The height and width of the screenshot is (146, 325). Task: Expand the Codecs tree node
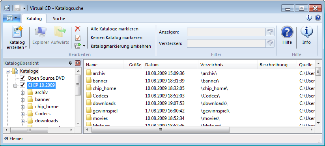point(22,114)
